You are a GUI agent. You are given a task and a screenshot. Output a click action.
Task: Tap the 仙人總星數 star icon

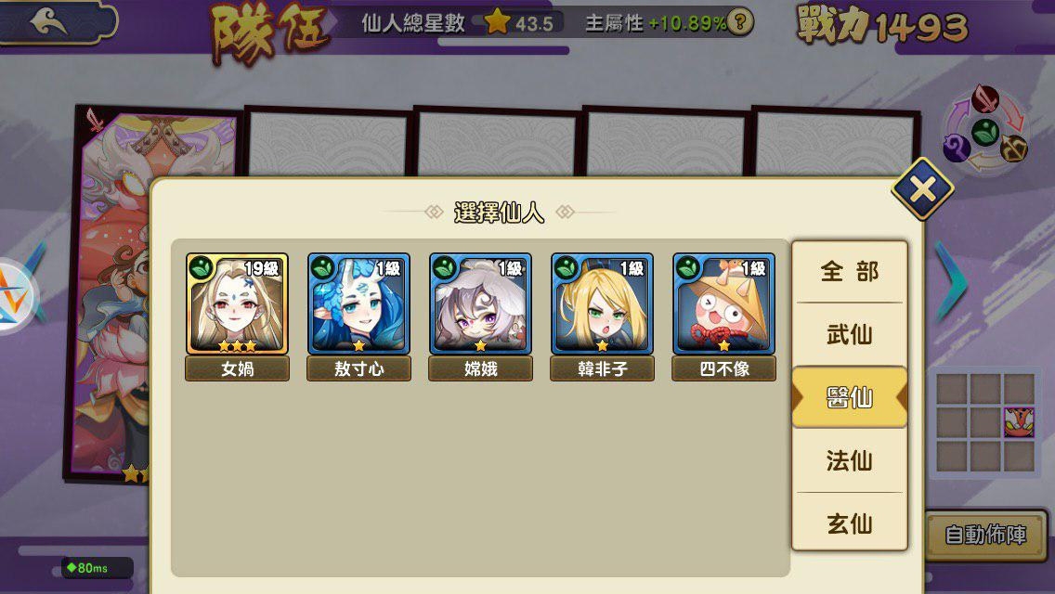click(x=497, y=21)
